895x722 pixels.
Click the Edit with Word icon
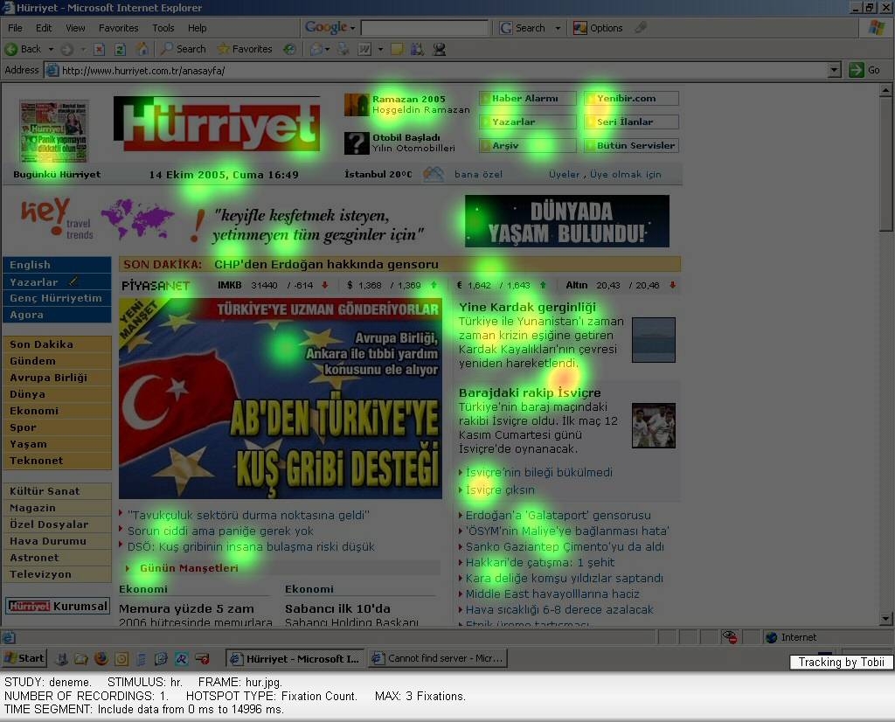[364, 49]
